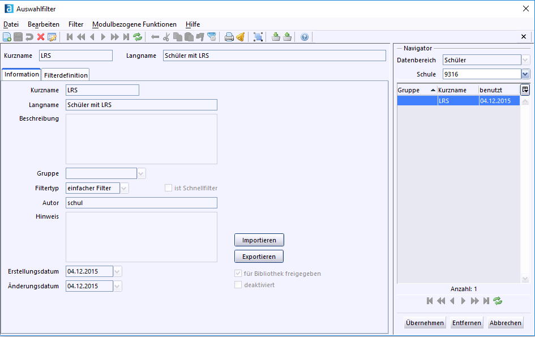Open the Erstellungsdatum date picker dropdown

[x=117, y=271]
